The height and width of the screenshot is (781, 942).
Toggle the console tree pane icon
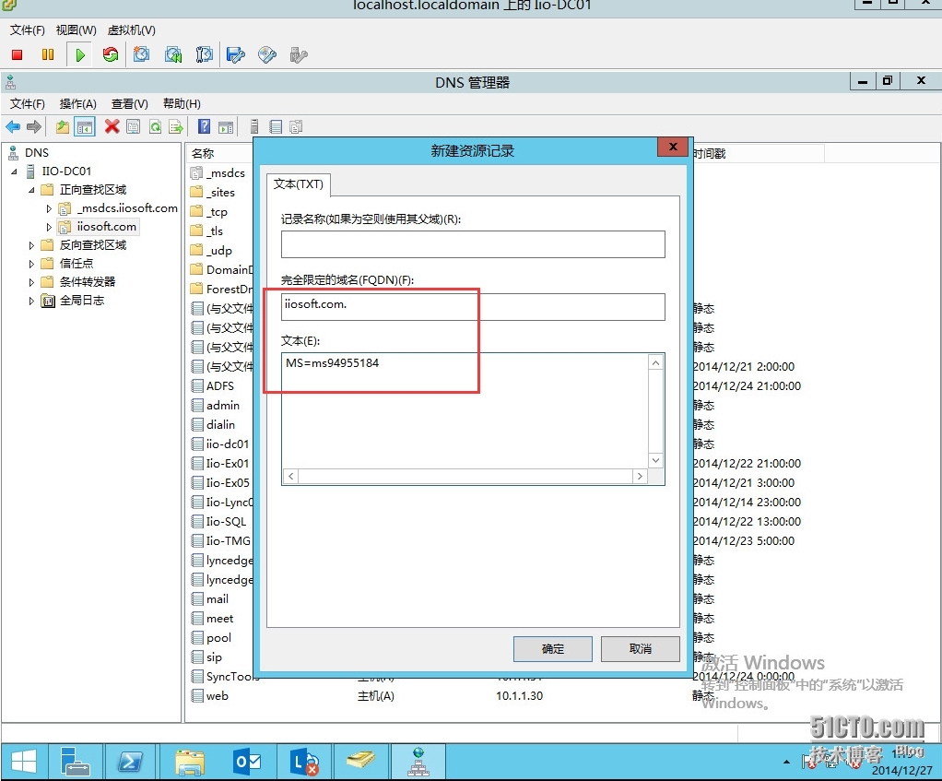(x=85, y=126)
